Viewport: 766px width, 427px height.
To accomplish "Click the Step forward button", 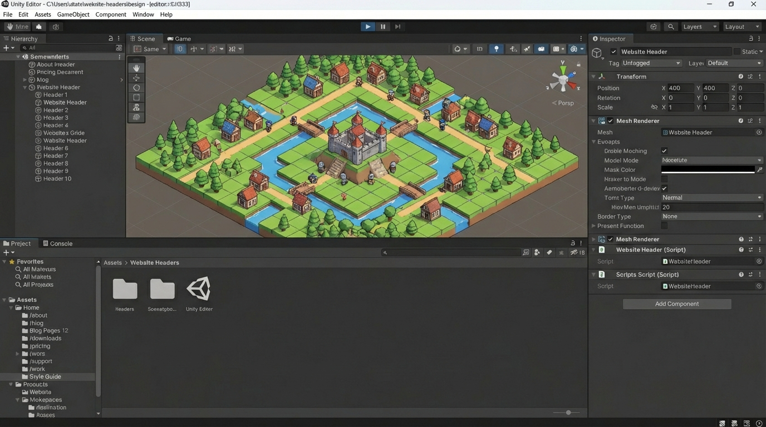I will coord(397,27).
